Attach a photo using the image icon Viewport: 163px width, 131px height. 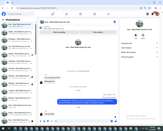click(44, 121)
